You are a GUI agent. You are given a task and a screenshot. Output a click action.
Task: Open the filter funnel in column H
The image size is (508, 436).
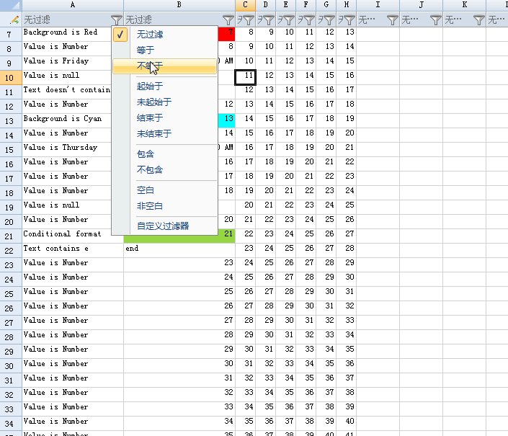[x=349, y=20]
